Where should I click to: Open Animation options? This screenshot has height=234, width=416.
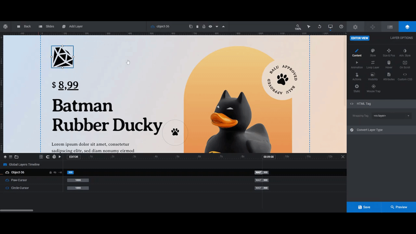coord(357,65)
